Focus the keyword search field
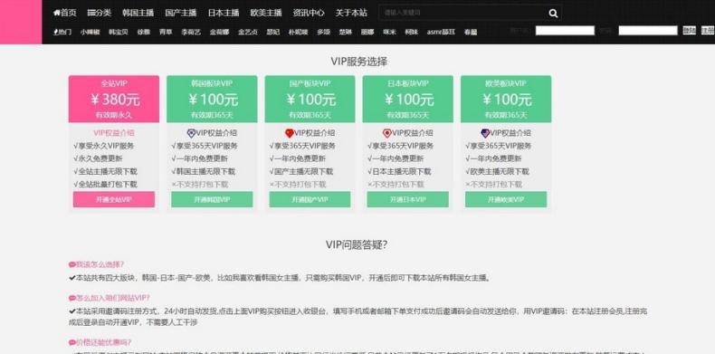Image resolution: width=715 pixels, height=354 pixels. click(x=462, y=13)
